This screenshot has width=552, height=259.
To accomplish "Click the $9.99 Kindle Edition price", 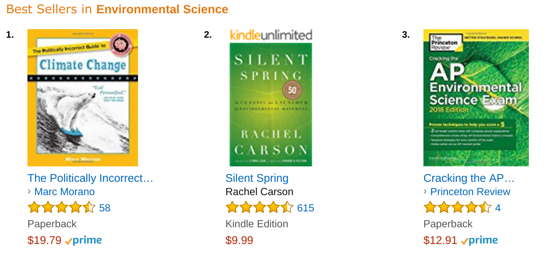I will coord(239,240).
